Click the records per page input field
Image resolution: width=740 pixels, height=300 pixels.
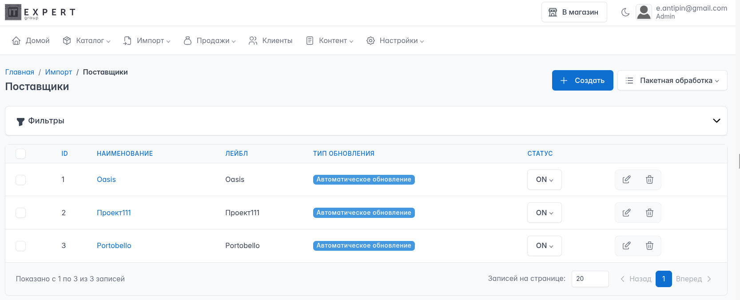pos(590,279)
